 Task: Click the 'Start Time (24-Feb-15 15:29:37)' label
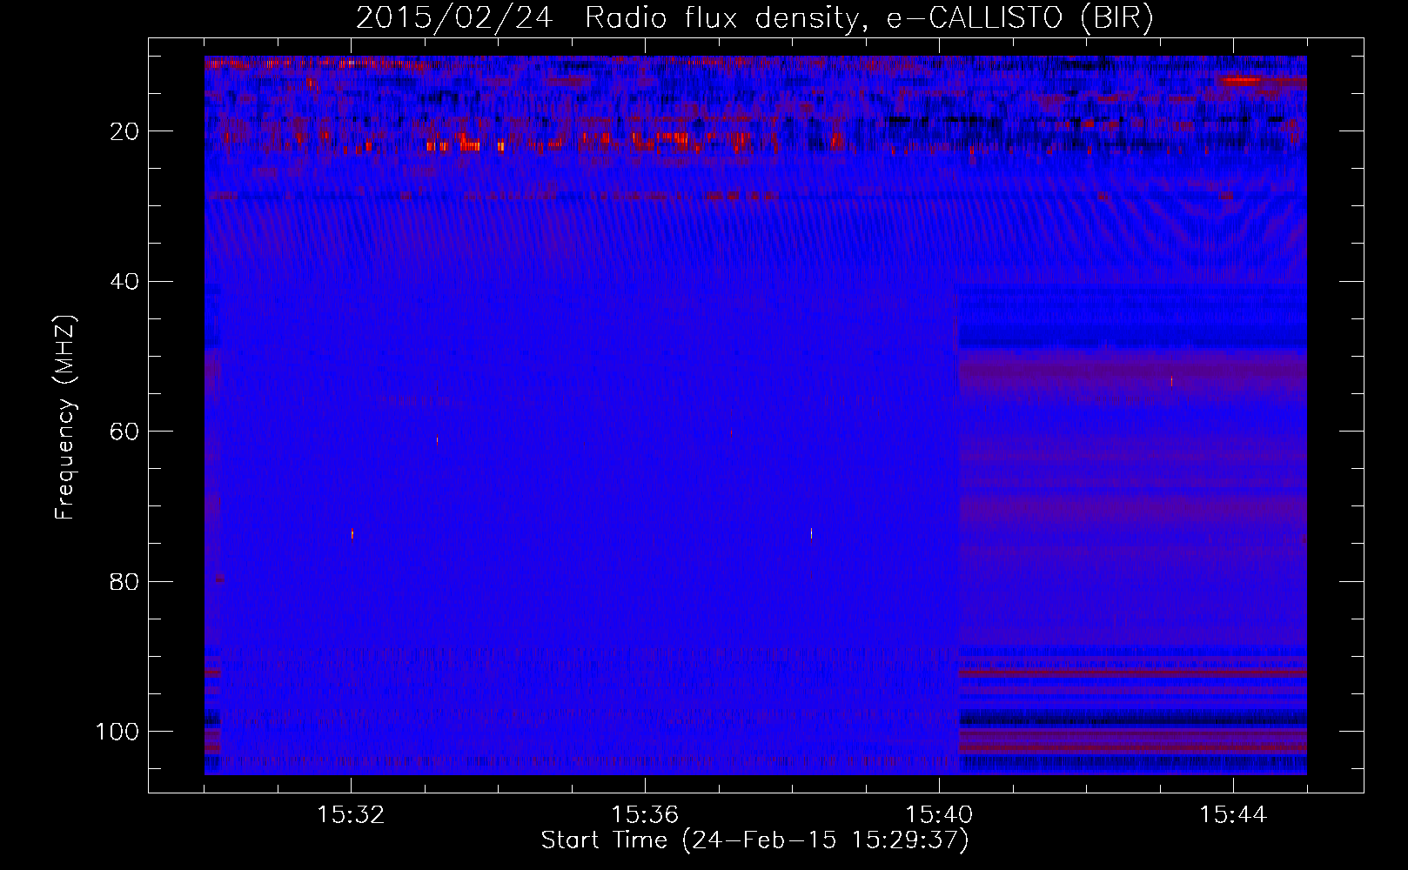[x=754, y=840]
